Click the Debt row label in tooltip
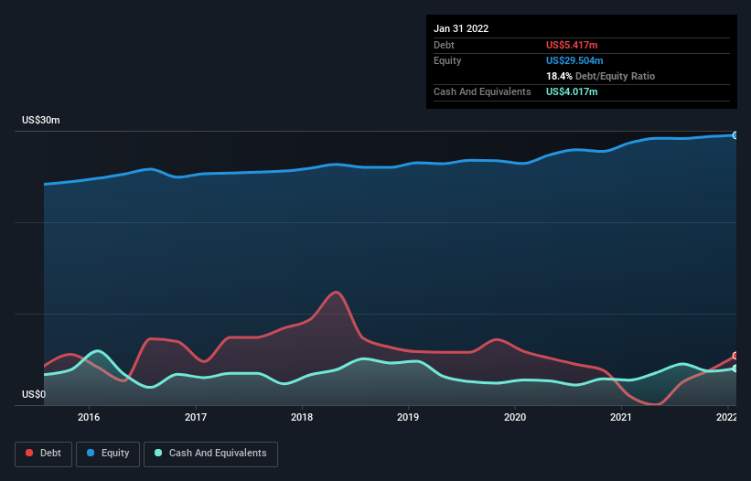Viewport: 751px width, 481px height. 444,45
